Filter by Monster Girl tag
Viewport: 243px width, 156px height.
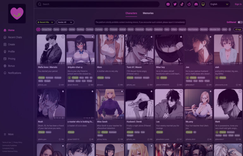(215, 29)
